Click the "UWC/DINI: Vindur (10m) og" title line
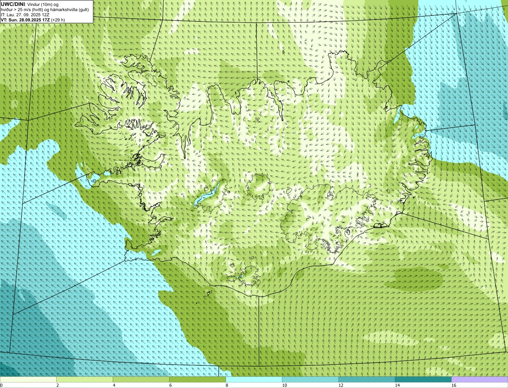The height and width of the screenshot is (388, 508). point(30,4)
